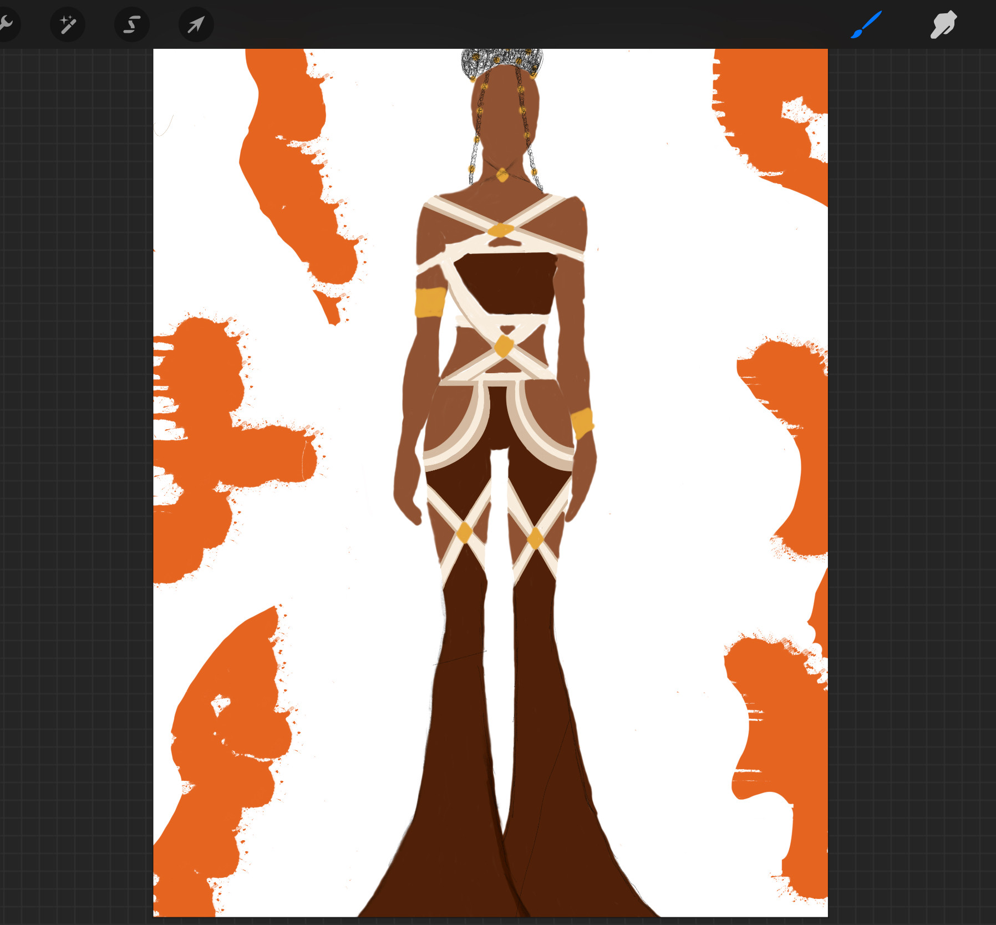
Task: Activate the Transform arrow tool
Action: point(196,24)
